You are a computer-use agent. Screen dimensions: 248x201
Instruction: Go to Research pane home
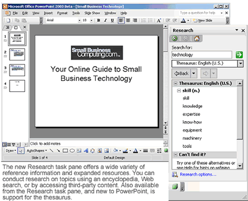[197, 39]
